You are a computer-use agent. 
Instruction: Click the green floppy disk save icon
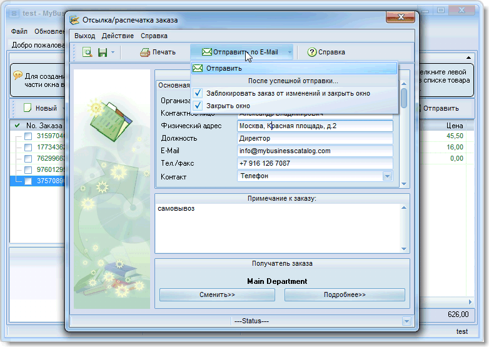coord(103,53)
